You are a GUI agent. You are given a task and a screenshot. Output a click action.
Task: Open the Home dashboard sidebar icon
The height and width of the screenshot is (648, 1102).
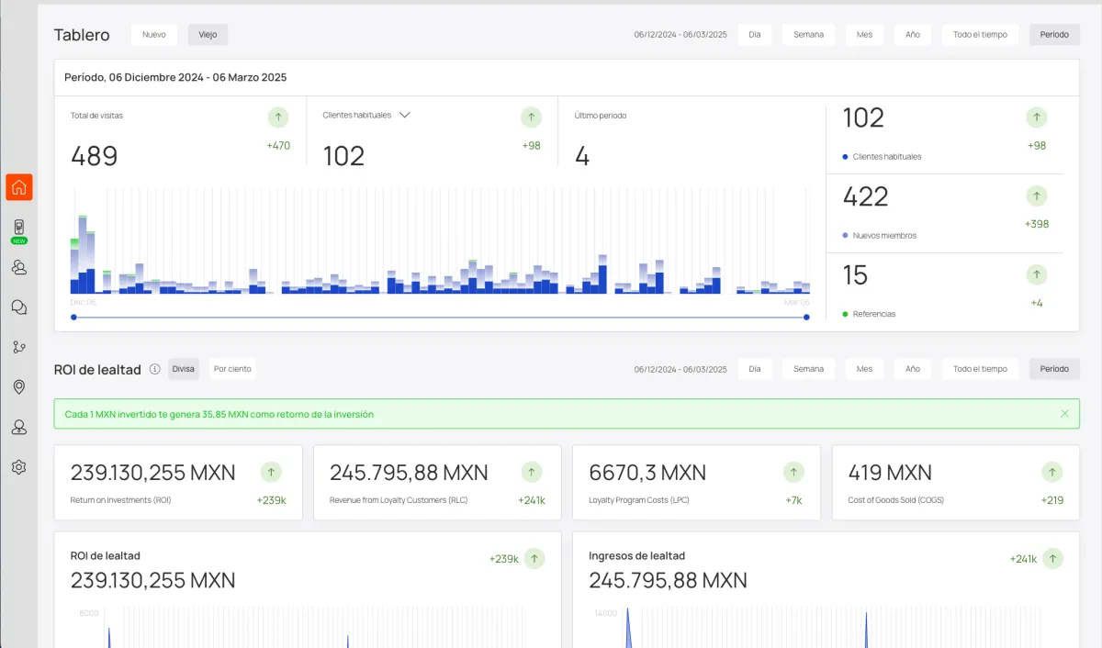(19, 187)
